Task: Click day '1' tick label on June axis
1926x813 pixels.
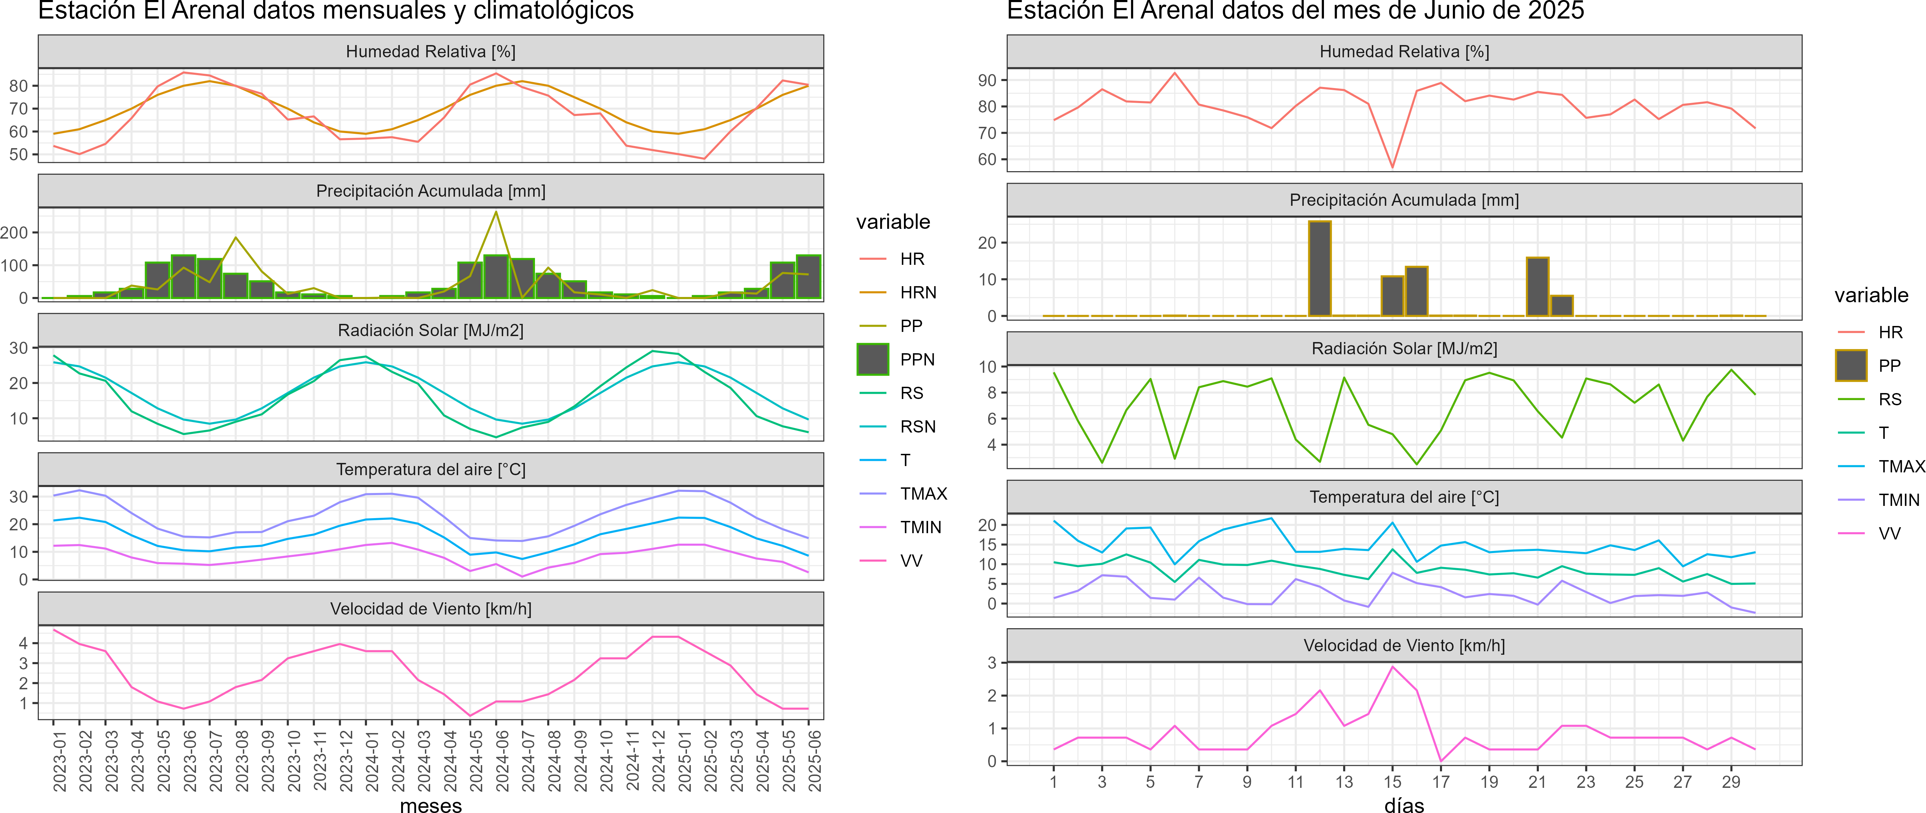Action: coord(1053,782)
